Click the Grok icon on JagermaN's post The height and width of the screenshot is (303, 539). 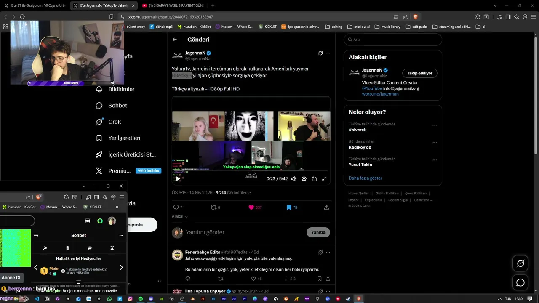pyautogui.click(x=320, y=53)
